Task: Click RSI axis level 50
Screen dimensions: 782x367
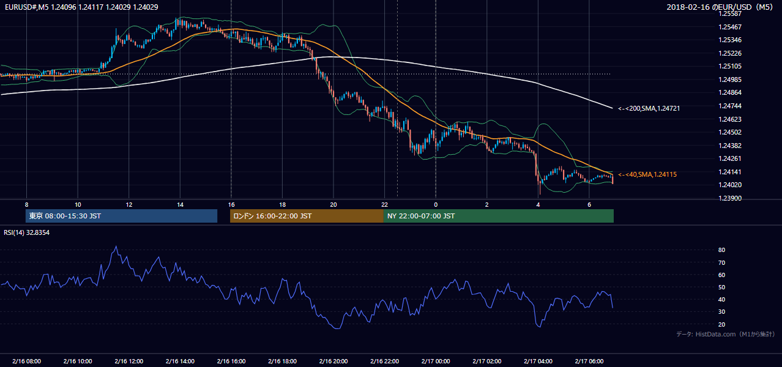Action: [x=722, y=287]
